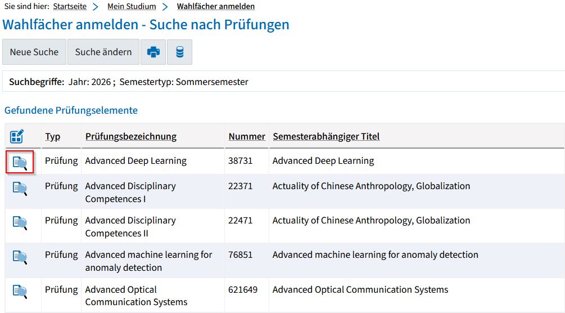
Task: Sort by the Nummer column header
Action: (x=247, y=136)
